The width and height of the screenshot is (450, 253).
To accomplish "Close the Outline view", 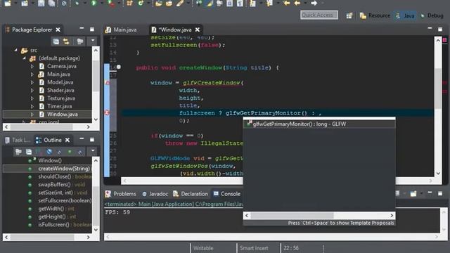I will 67,140.
